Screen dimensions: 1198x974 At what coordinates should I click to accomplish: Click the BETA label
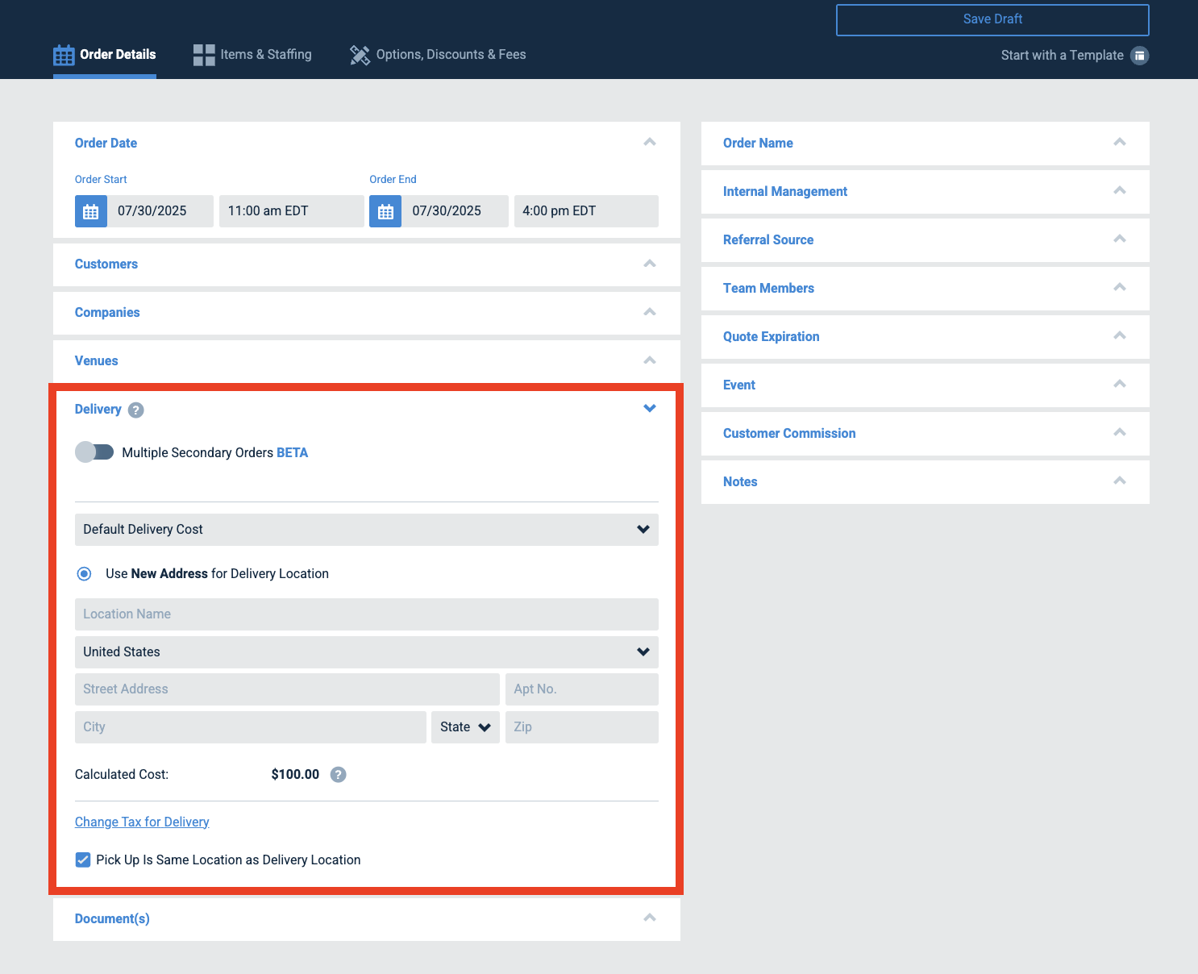tap(293, 453)
